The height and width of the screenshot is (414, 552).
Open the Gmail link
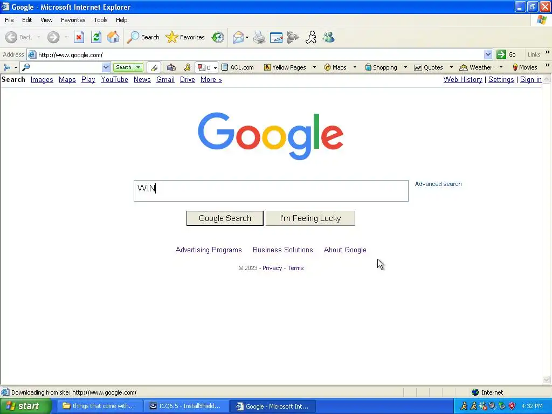tap(165, 80)
